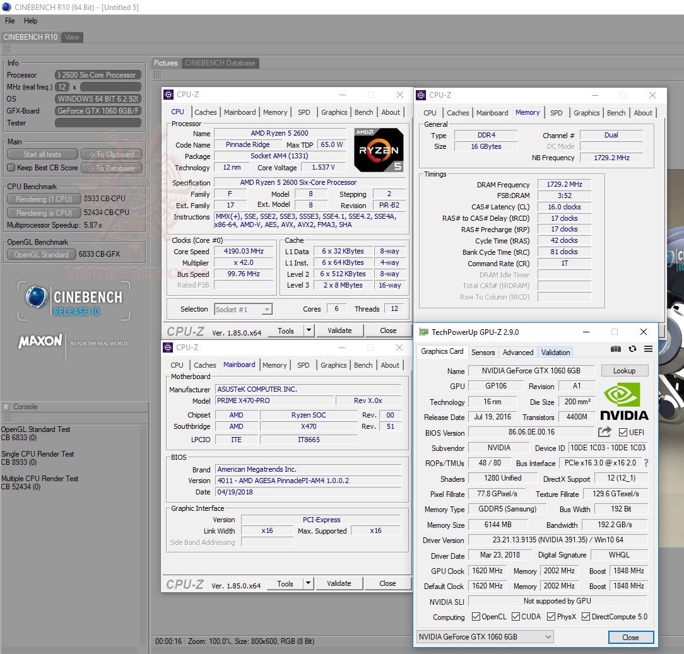684x654 pixels.
Task: Click console vertical scrollbar in Cinebench
Action: pyautogui.click(x=143, y=534)
